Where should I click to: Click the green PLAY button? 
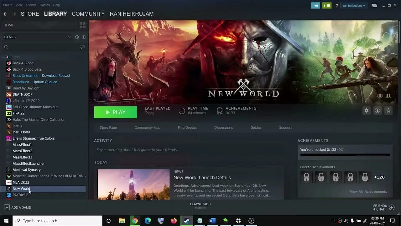point(116,112)
